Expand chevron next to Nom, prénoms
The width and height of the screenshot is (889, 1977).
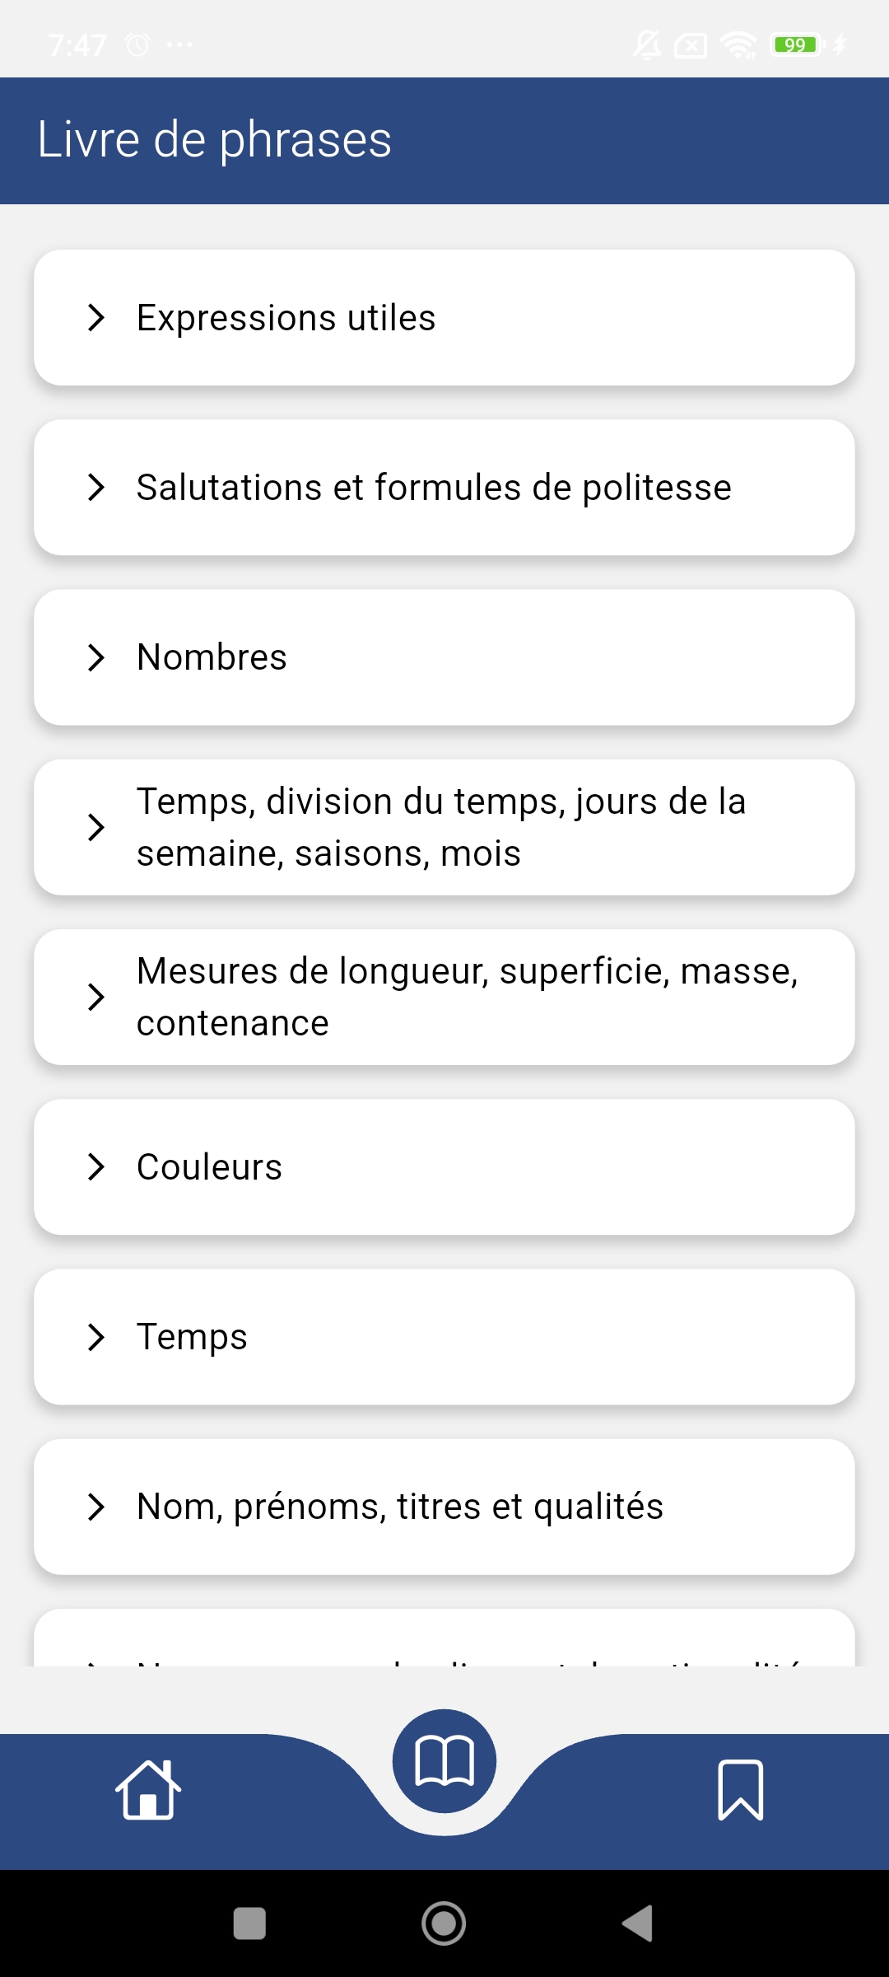click(x=96, y=1507)
